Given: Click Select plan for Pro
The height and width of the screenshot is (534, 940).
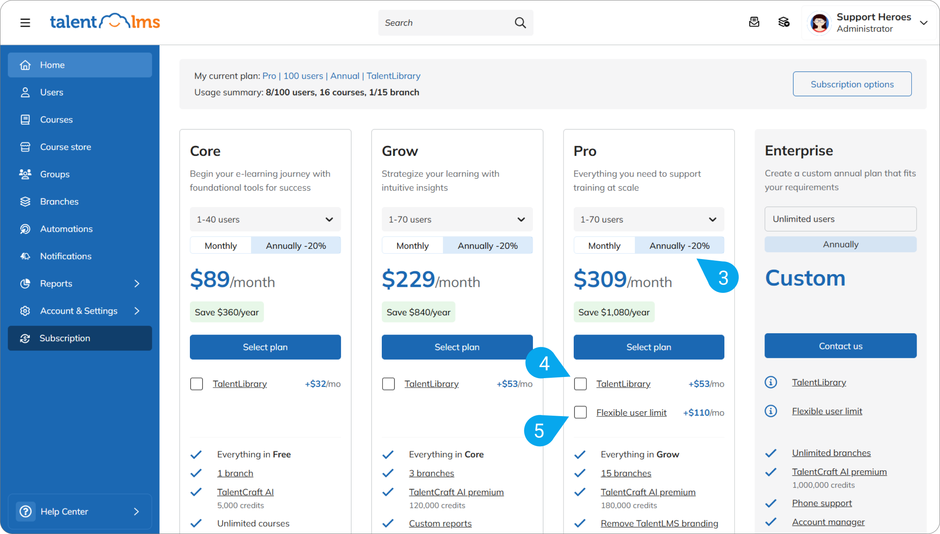Looking at the screenshot, I should click(649, 347).
